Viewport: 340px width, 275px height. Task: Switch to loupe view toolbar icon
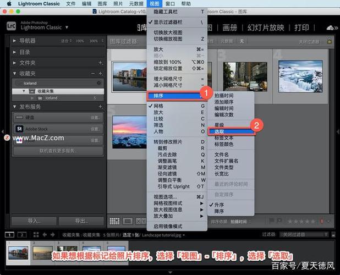(x=128, y=221)
